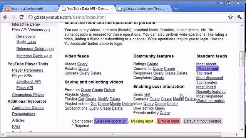246x138 pixels.
Task: Select the Most linked standard feed
Action: pyautogui.click(x=206, y=87)
